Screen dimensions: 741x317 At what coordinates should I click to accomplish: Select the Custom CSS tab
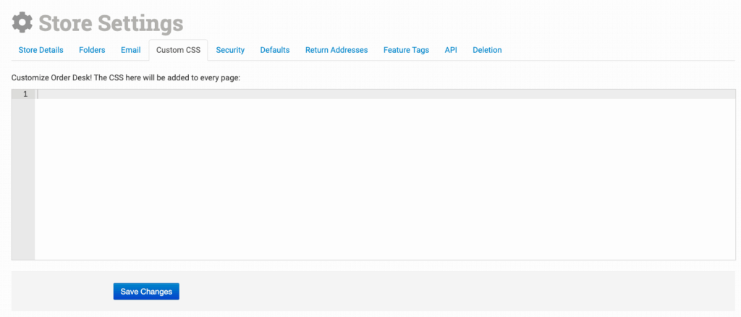click(x=178, y=50)
